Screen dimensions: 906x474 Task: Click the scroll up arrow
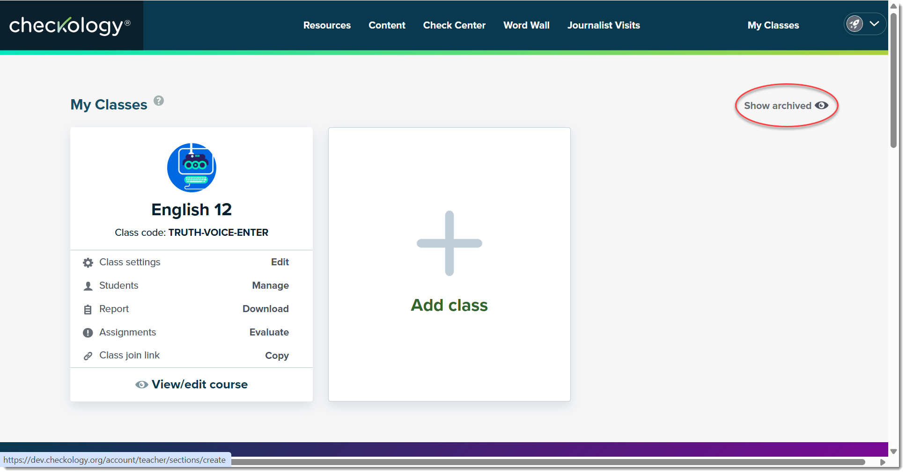click(x=893, y=6)
